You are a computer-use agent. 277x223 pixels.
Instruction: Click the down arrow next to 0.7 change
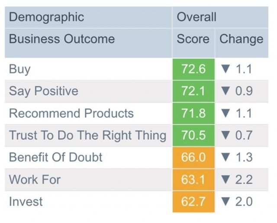point(225,136)
